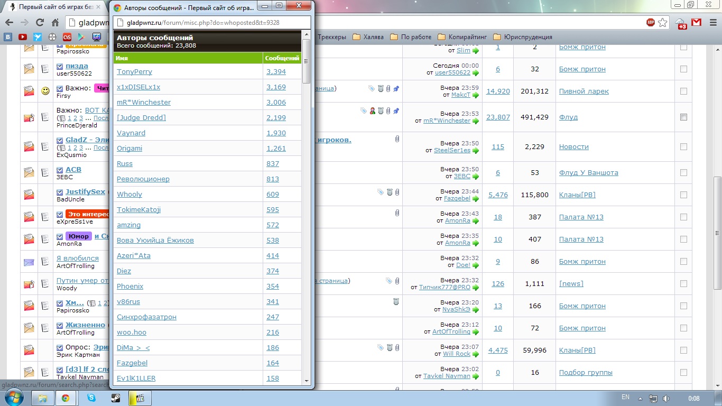The image size is (722, 406).
Task: Tick checkbox for Флуд thread row
Action: (683, 117)
